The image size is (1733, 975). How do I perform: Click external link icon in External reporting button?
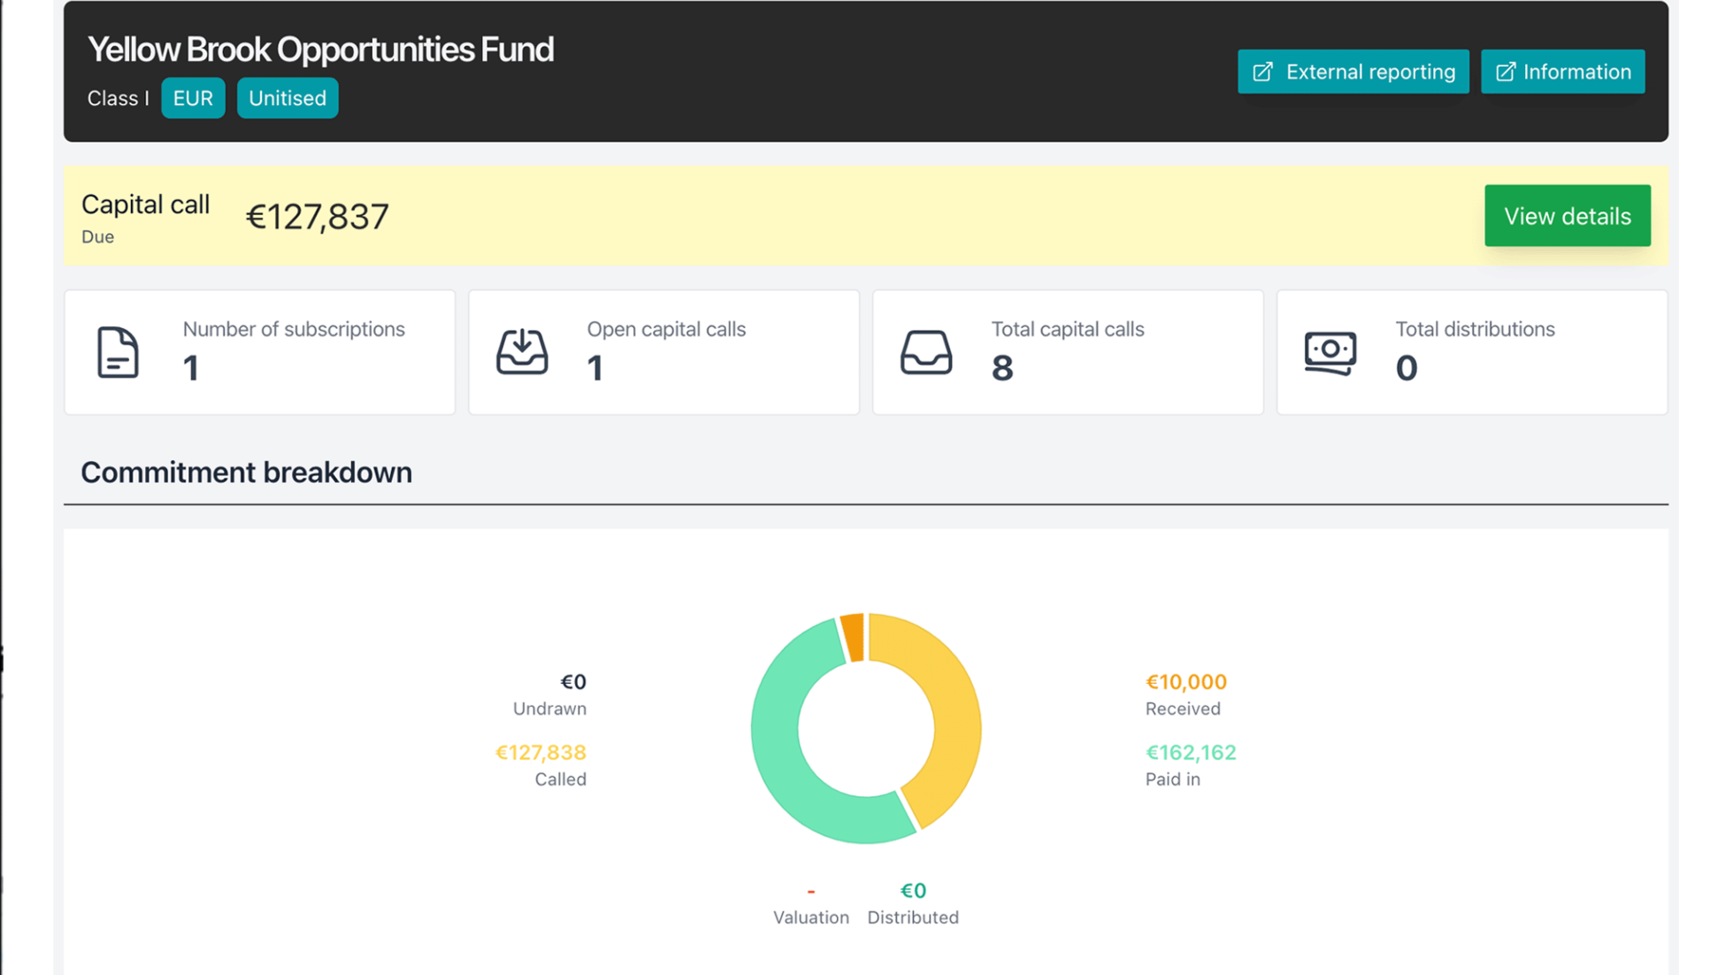coord(1262,72)
